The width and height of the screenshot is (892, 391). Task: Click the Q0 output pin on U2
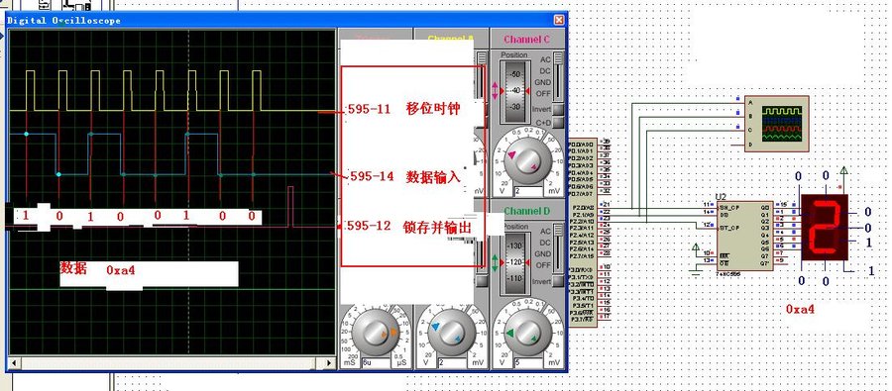pyautogui.click(x=764, y=208)
